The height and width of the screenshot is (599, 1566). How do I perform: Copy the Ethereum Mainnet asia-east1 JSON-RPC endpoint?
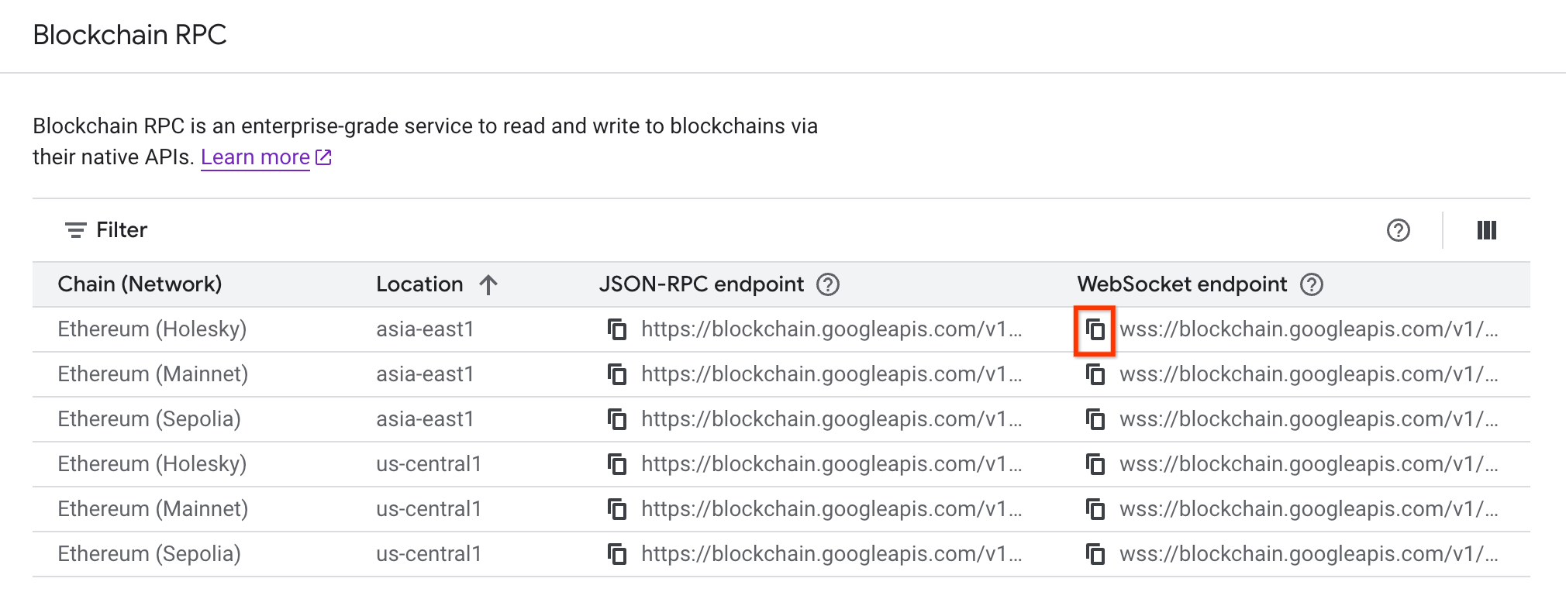(617, 374)
